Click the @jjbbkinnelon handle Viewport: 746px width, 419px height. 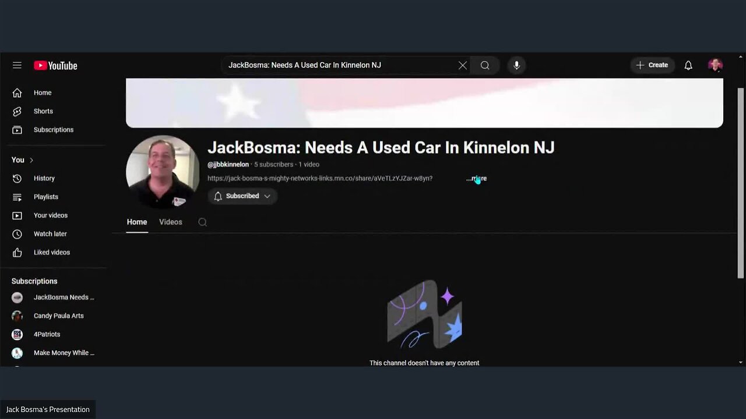click(x=228, y=165)
